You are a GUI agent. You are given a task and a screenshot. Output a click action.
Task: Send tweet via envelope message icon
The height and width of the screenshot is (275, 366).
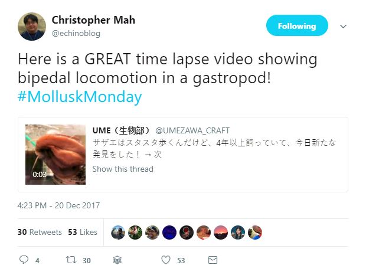click(x=213, y=260)
